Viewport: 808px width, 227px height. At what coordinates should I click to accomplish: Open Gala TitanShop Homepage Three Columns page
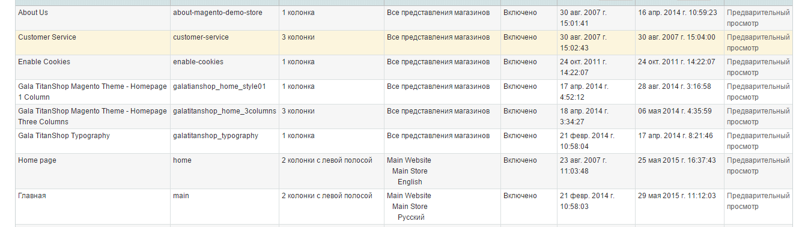pos(93,117)
